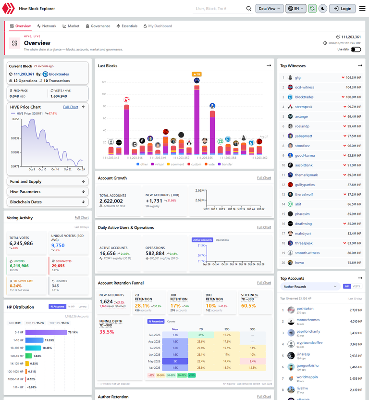Click the User, Block, Trx search field
The width and height of the screenshot is (369, 400).
coord(218,9)
